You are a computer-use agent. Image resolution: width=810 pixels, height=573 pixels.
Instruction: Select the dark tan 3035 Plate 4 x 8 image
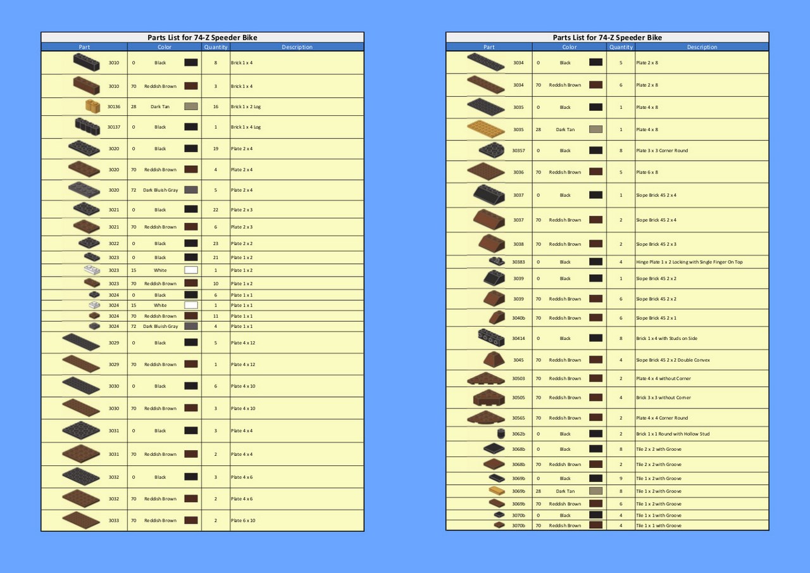pos(486,129)
